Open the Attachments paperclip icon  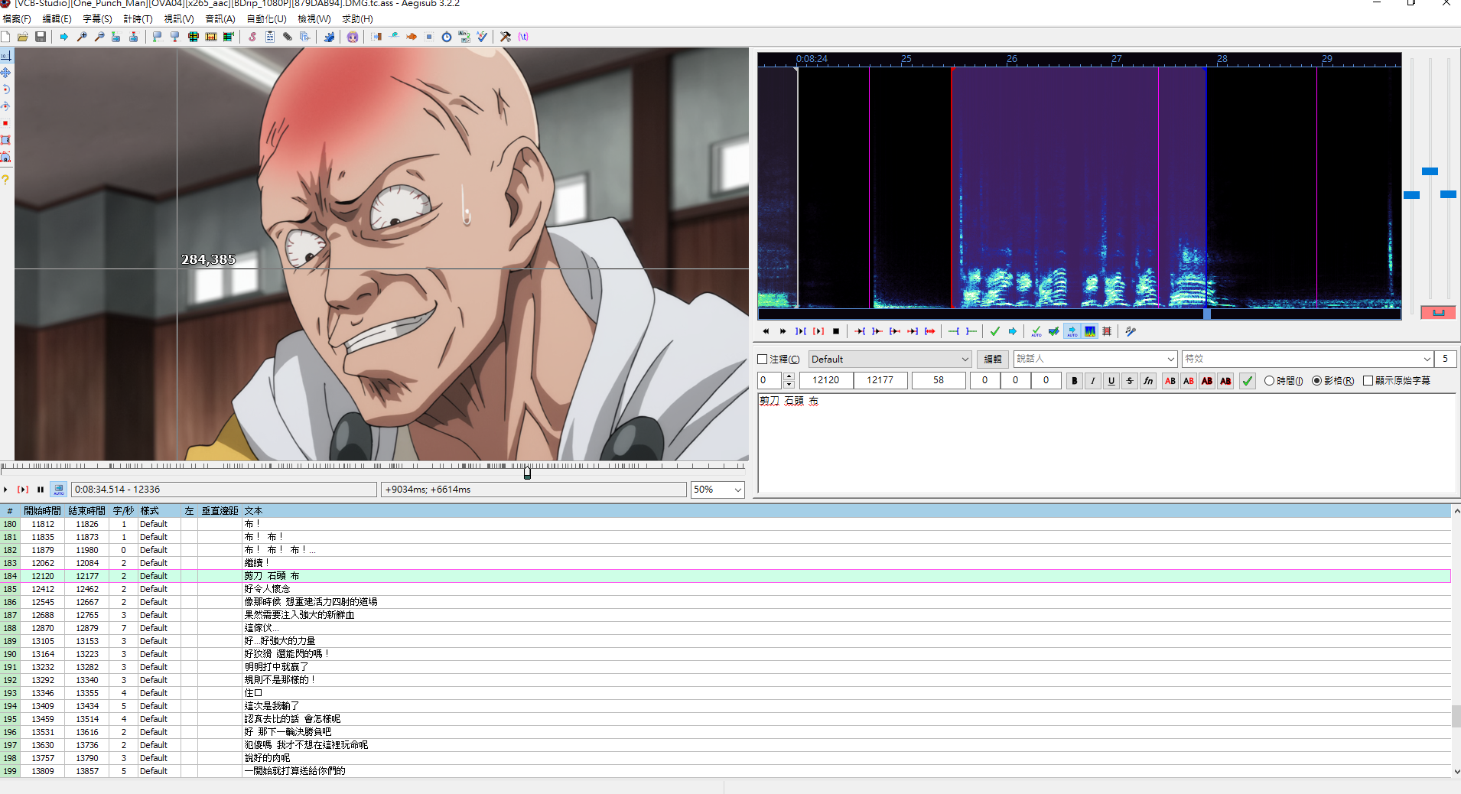tap(288, 37)
